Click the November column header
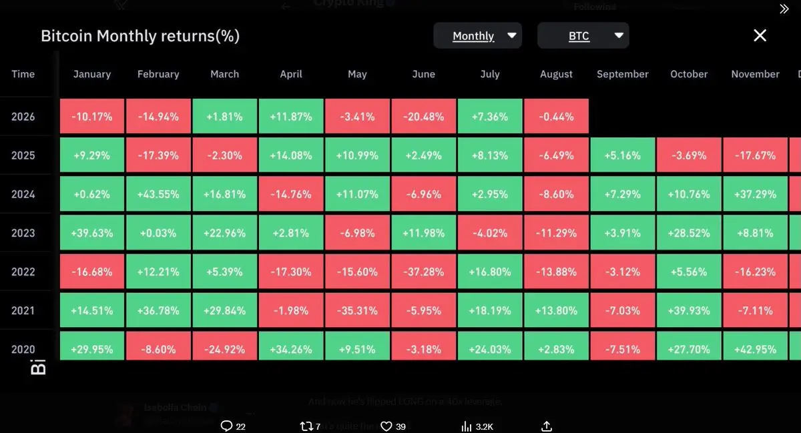The height and width of the screenshot is (433, 801). (756, 74)
